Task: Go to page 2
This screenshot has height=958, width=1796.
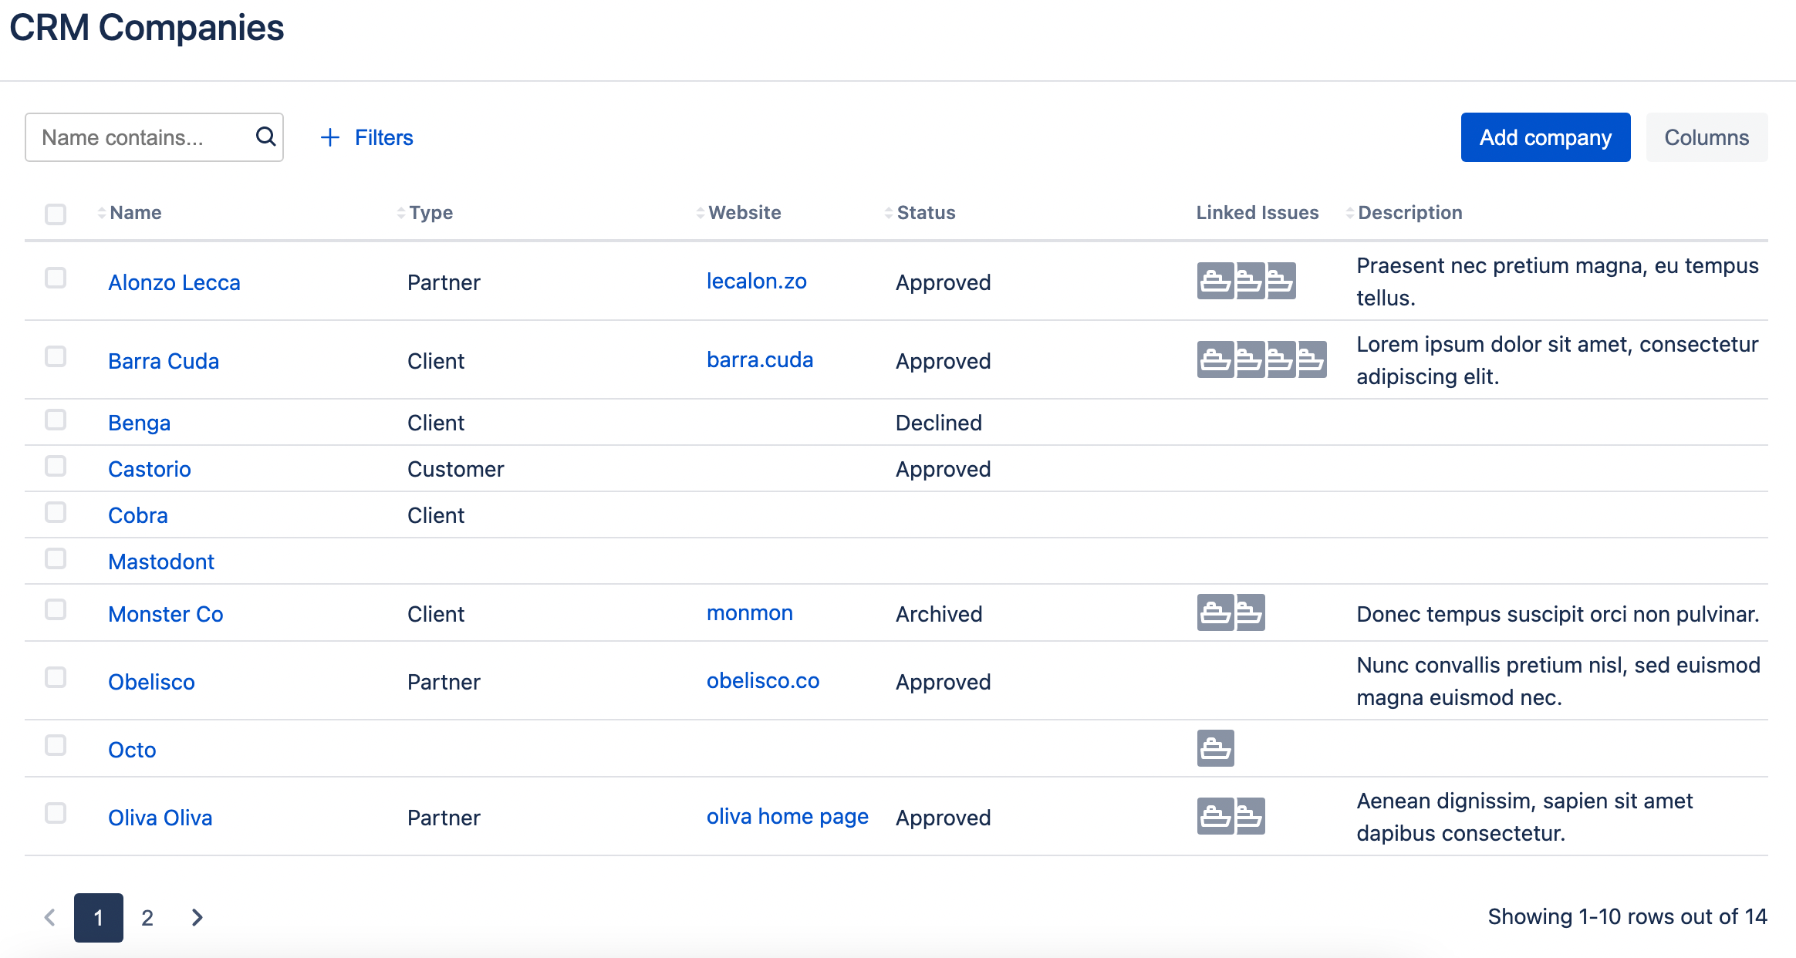Action: pyautogui.click(x=147, y=917)
